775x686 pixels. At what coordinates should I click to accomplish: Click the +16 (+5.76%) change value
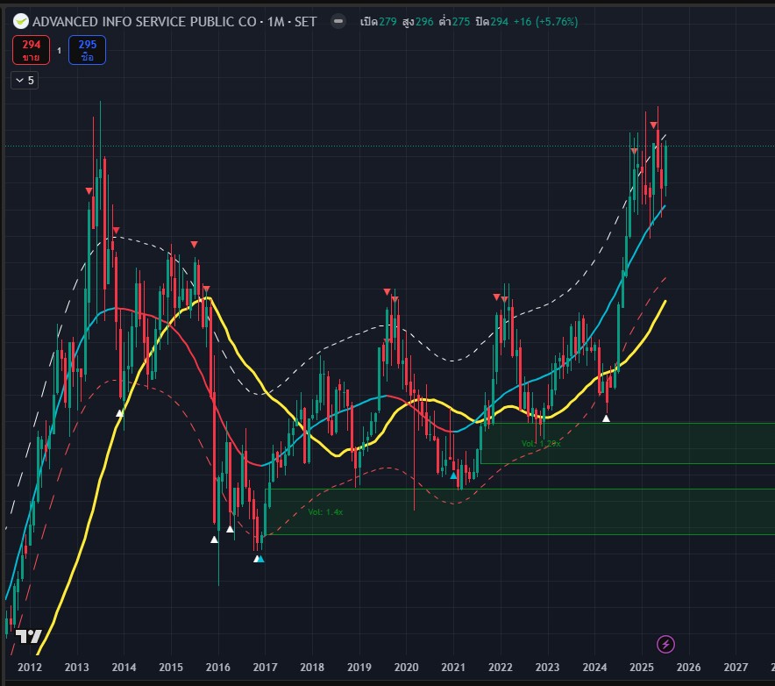tap(545, 22)
